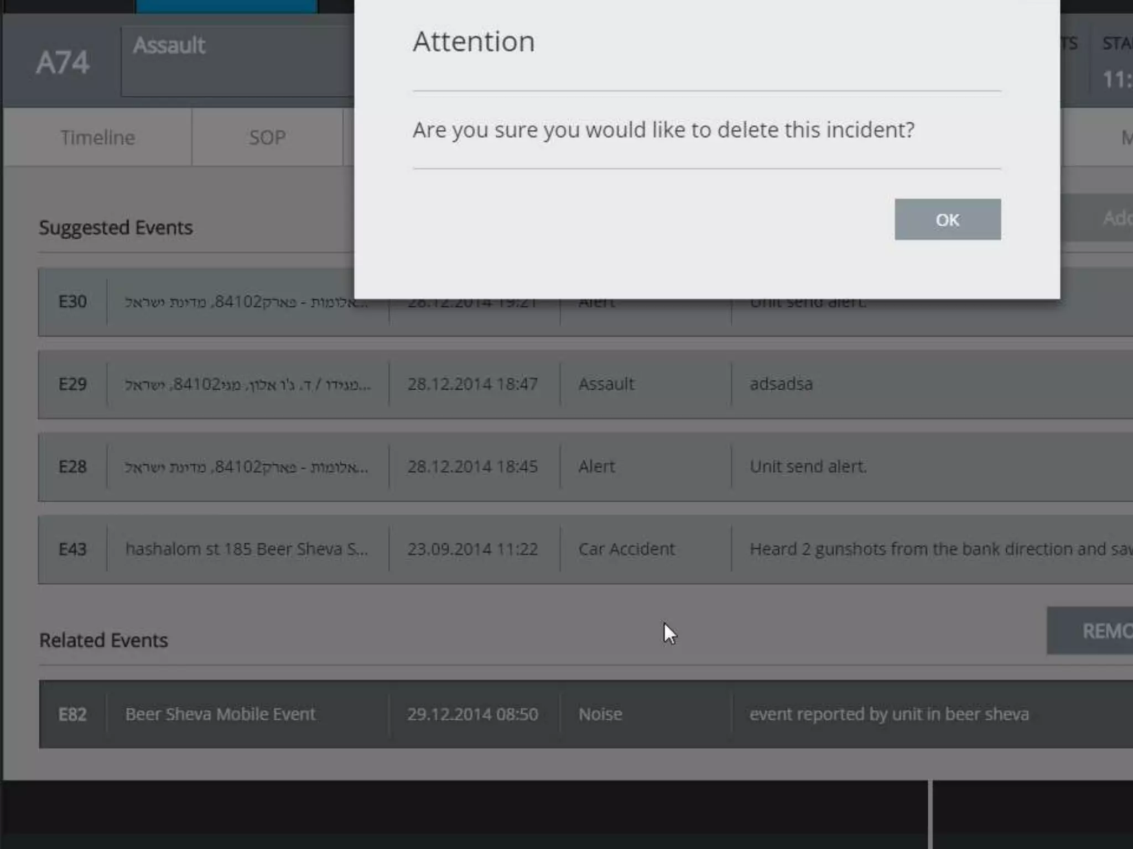This screenshot has width=1133, height=849.
Task: Click the Car Accident type cell
Action: click(626, 549)
